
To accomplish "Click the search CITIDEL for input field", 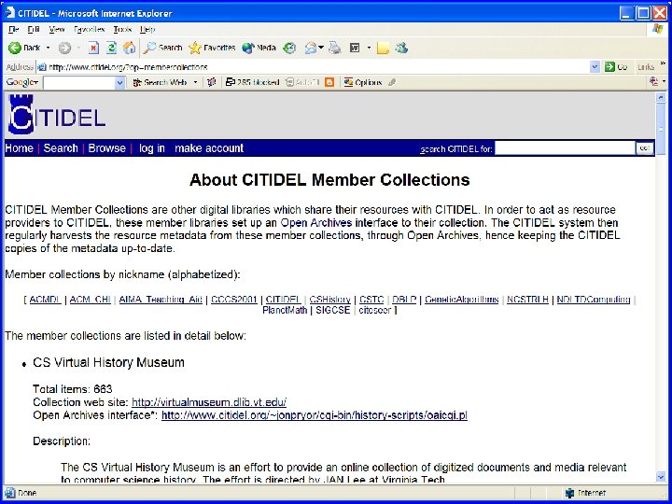I will point(565,148).
